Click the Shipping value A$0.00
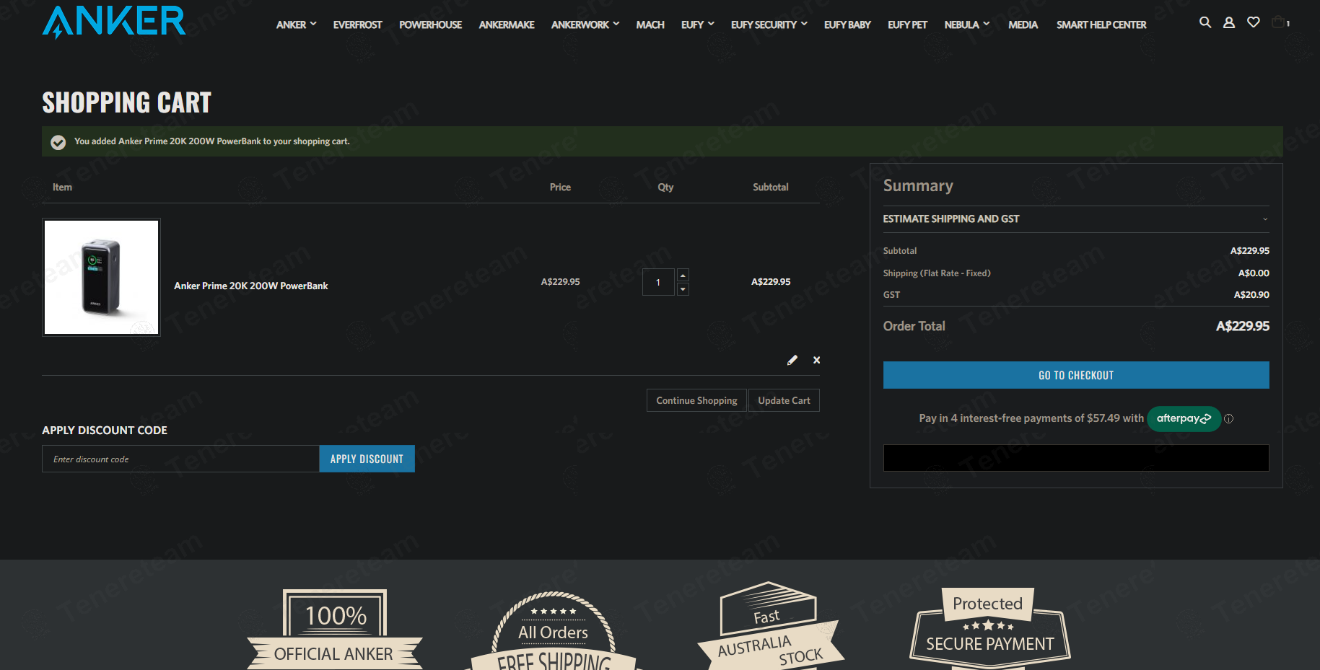This screenshot has width=1320, height=670. (x=1254, y=273)
